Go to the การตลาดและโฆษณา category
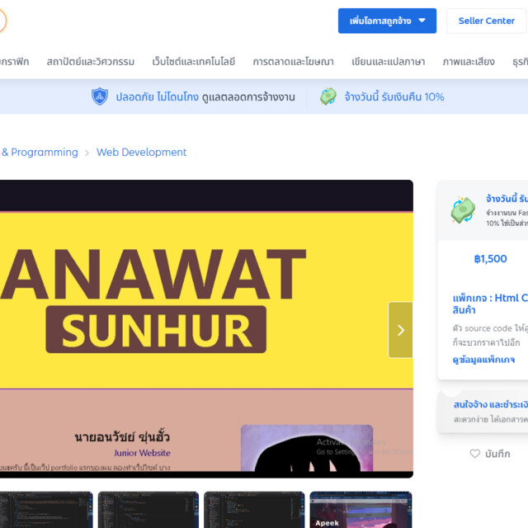Image resolution: width=528 pixels, height=528 pixels. tap(293, 61)
